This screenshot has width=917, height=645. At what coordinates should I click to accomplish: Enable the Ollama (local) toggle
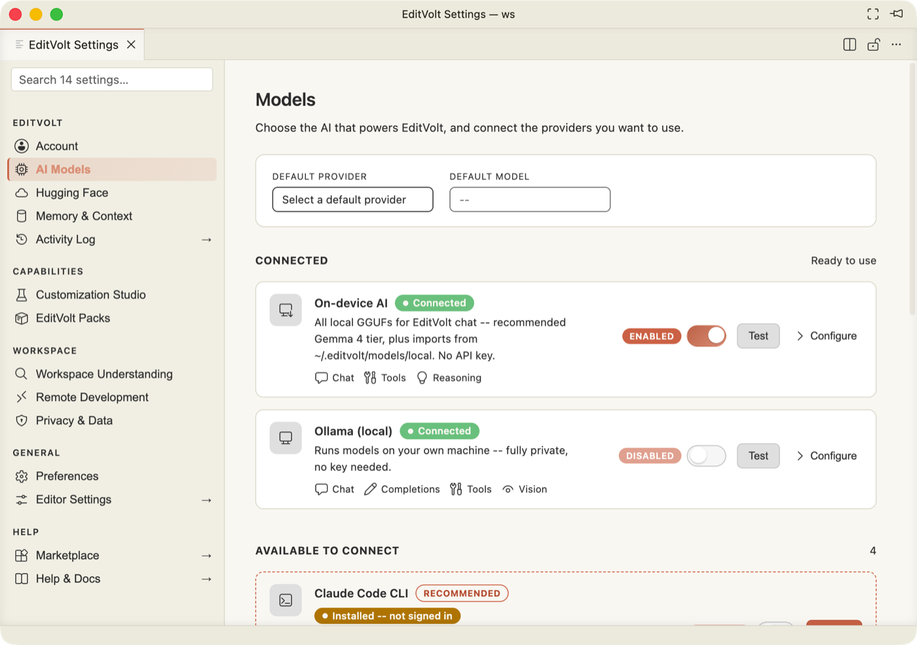click(706, 456)
